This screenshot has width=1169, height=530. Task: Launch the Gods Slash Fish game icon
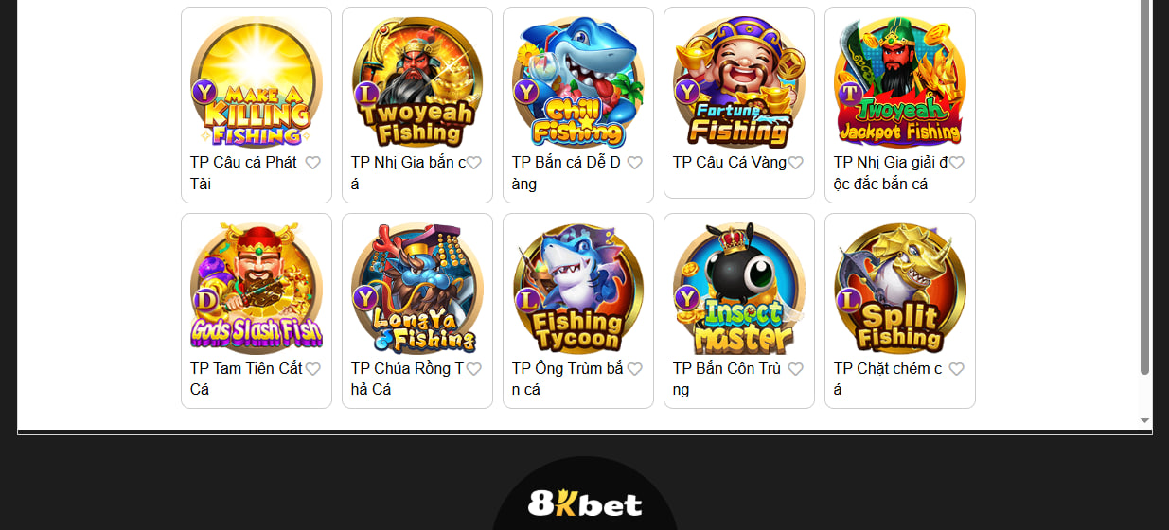coord(257,289)
